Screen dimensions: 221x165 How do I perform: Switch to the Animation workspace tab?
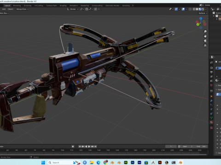pos(74,5)
